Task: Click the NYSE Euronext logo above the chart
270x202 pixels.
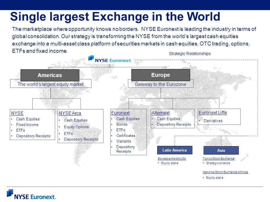Action: [110, 59]
